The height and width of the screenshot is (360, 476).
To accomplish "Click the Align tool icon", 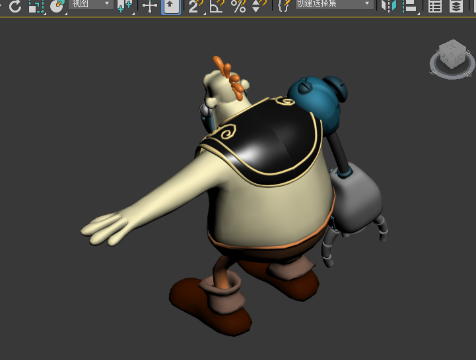I will pyautogui.click(x=410, y=7).
